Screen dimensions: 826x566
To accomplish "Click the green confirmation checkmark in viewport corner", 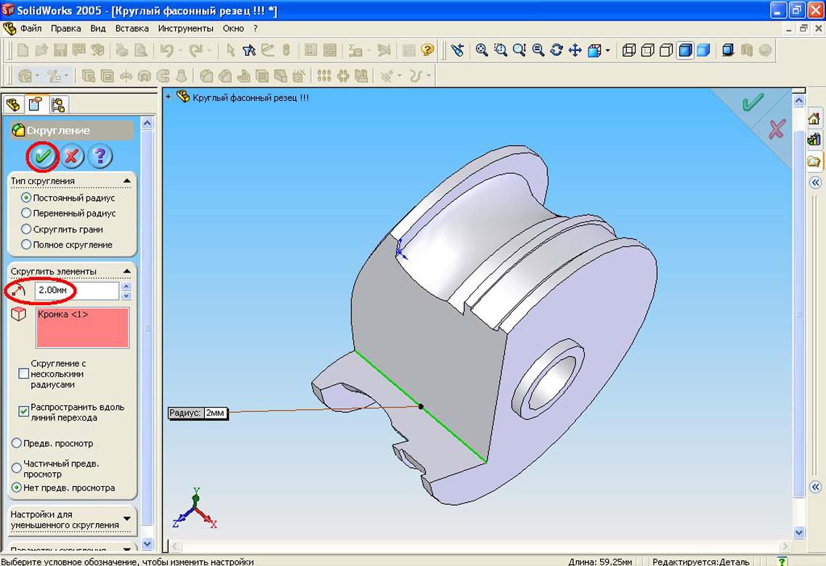I will point(753,102).
